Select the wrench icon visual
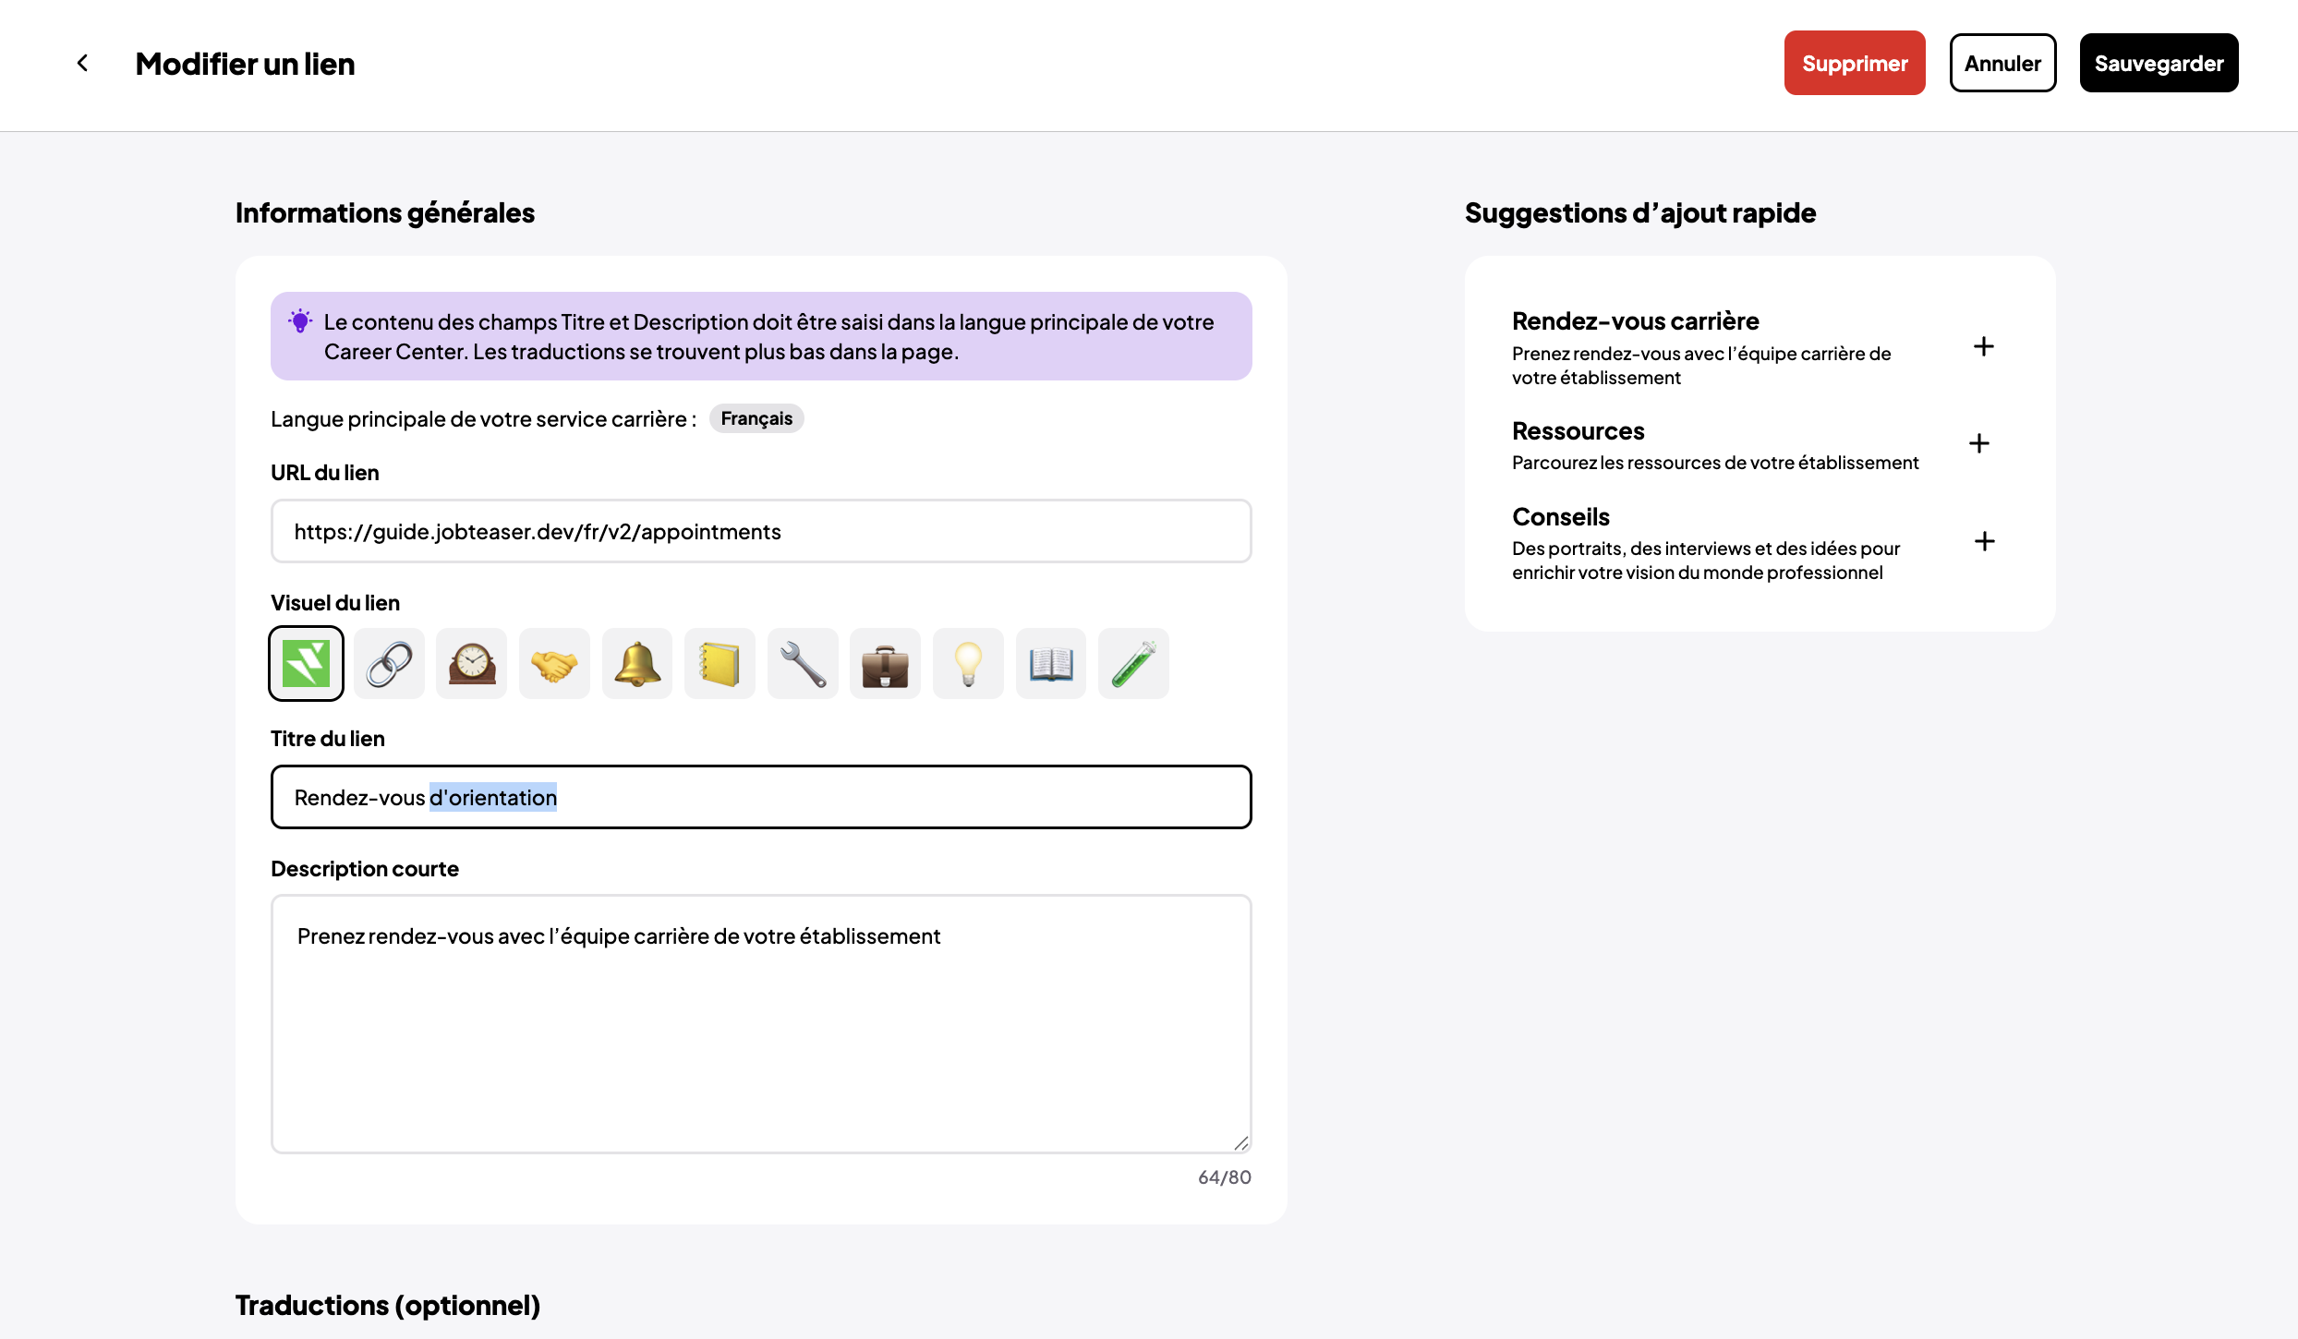Screen dimensions: 2298x1339 tap(803, 663)
